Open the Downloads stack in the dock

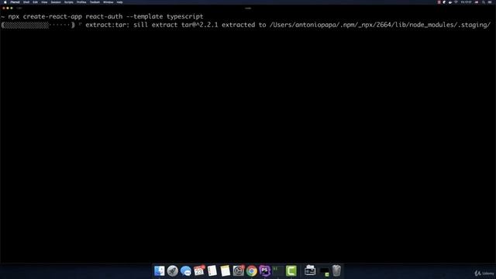pos(310,270)
